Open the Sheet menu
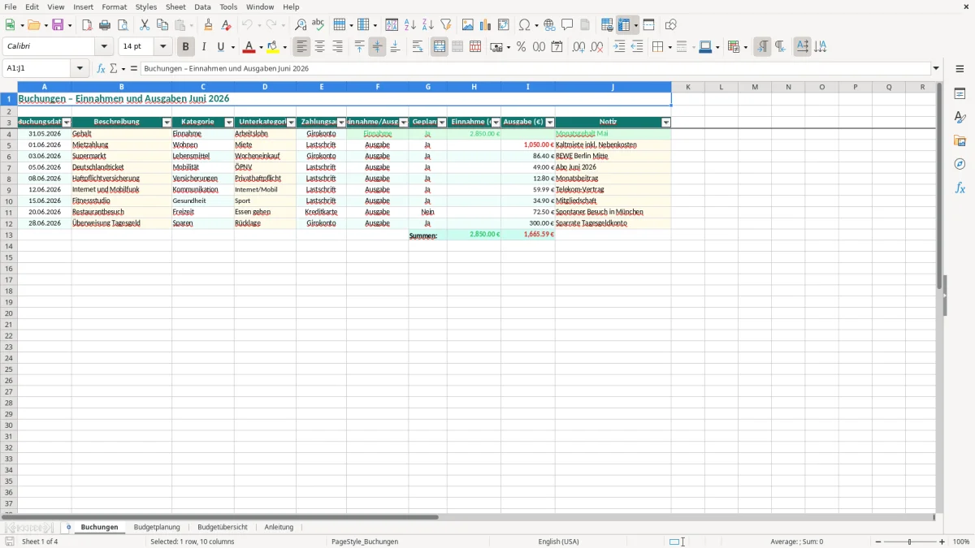 [175, 6]
